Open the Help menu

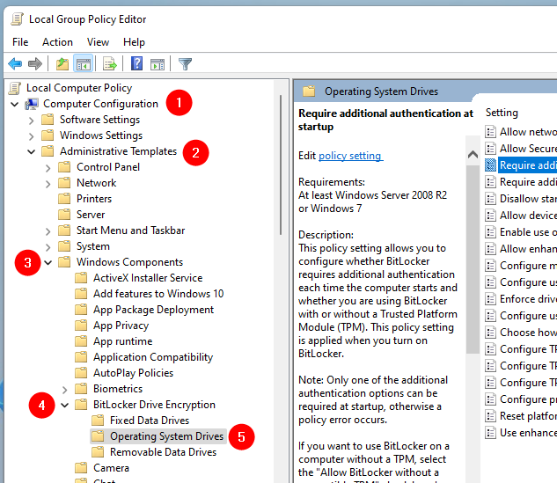click(134, 42)
